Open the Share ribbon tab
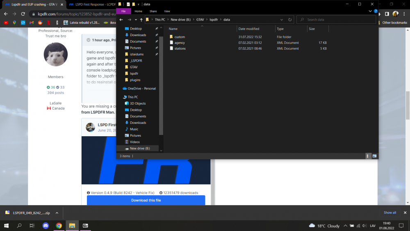The width and height of the screenshot is (410, 231). point(153,11)
